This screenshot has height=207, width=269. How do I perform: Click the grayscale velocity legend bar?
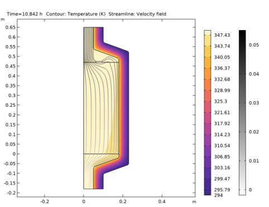242,112
